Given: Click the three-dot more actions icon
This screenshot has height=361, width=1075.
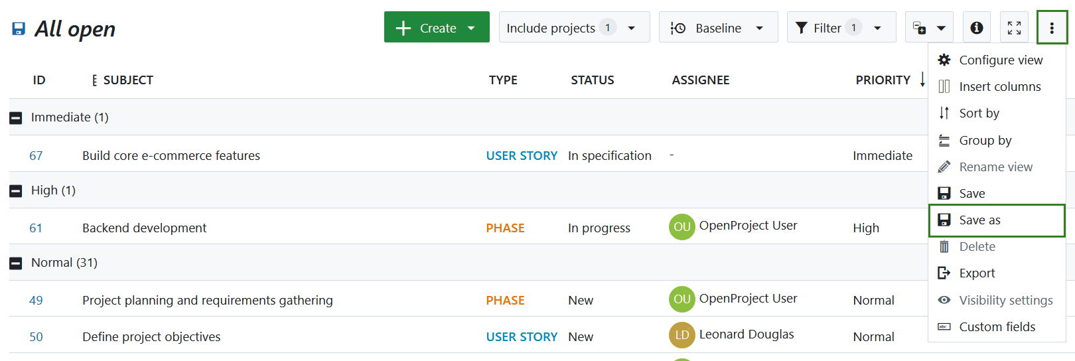Looking at the screenshot, I should click(1052, 28).
